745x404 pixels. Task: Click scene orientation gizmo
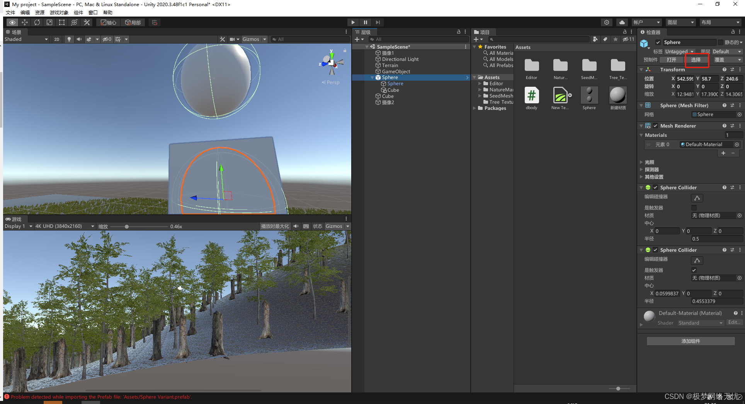331,63
